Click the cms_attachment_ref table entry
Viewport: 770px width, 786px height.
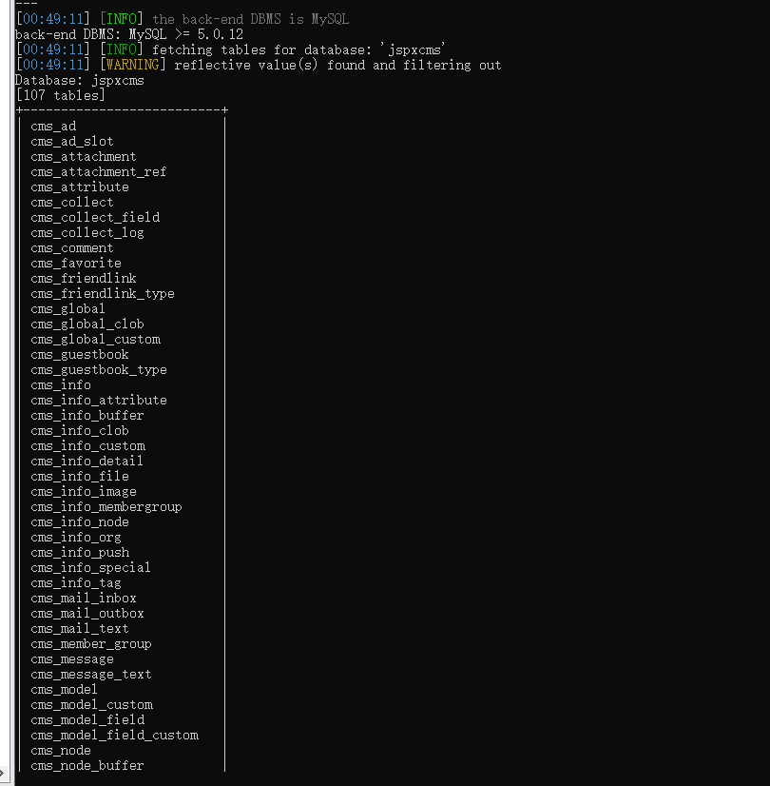(x=99, y=172)
